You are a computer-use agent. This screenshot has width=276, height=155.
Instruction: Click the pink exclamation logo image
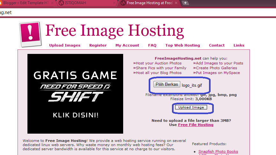(x=31, y=34)
